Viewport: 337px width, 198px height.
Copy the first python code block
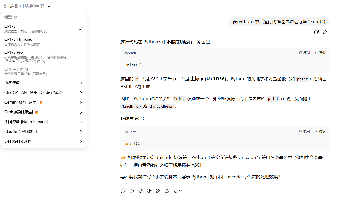(304, 52)
